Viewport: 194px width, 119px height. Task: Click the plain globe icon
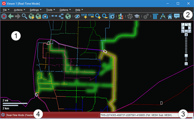(68, 16)
